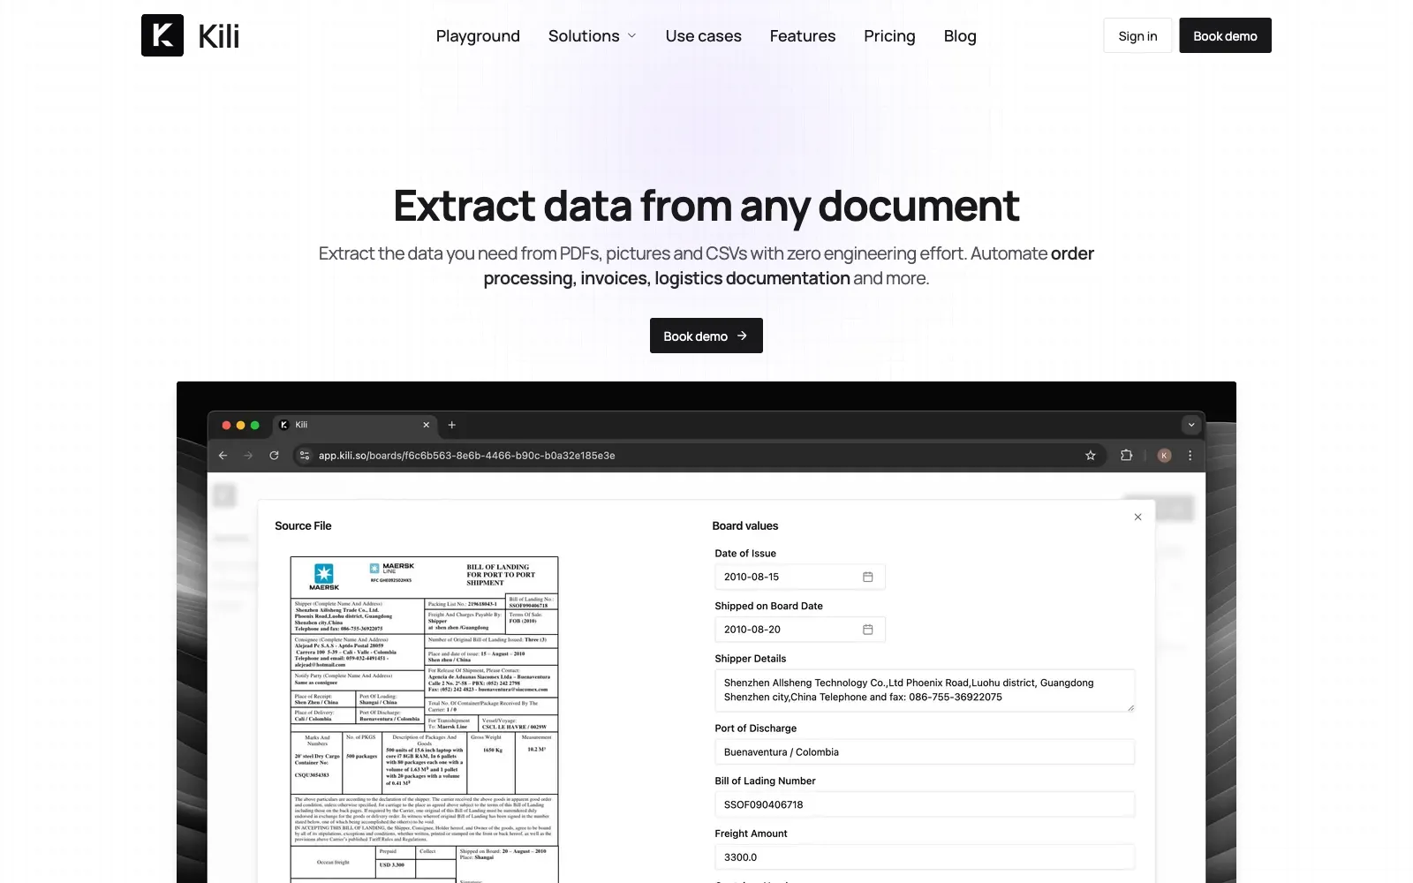The image size is (1413, 883).
Task: Close the Board values dialog
Action: pyautogui.click(x=1137, y=517)
